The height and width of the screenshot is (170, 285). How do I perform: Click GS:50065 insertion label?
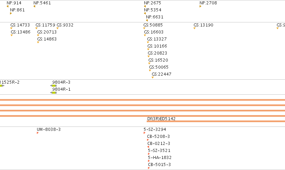coord(159,67)
